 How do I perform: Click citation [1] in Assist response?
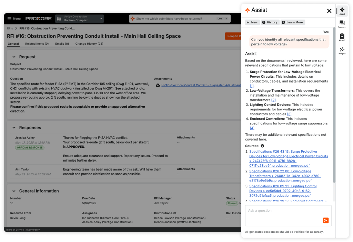coord(252,86)
